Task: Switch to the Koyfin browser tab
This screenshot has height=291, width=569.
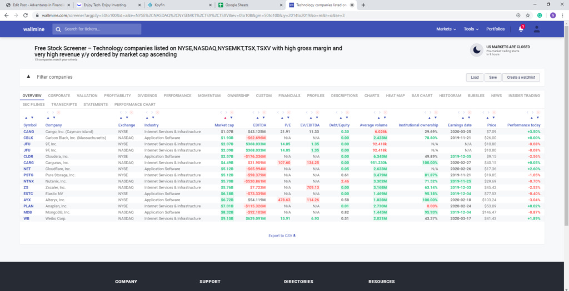Action: tap(178, 5)
